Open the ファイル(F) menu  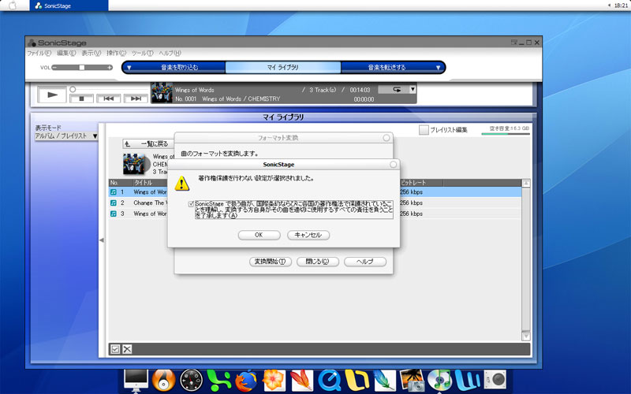coord(39,53)
